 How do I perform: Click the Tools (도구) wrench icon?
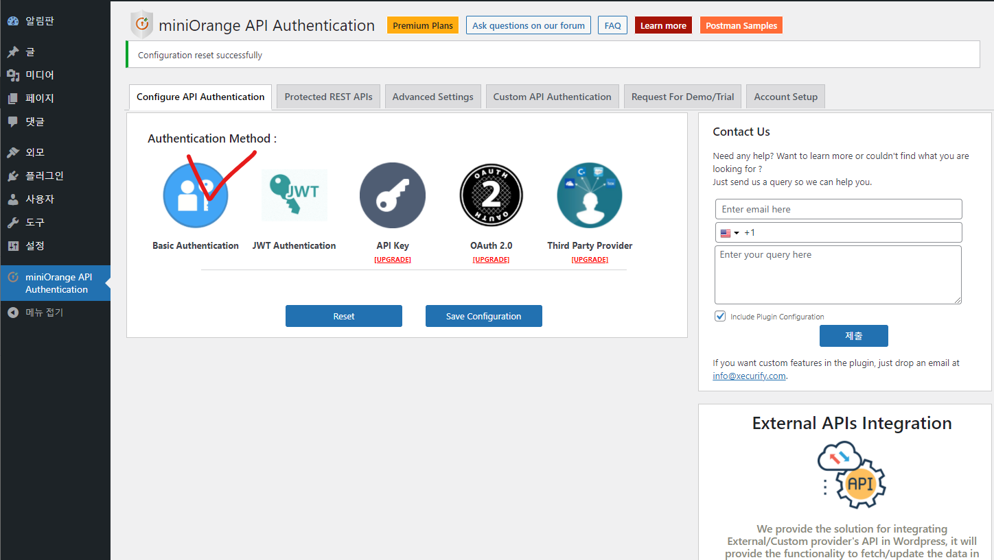(x=13, y=223)
